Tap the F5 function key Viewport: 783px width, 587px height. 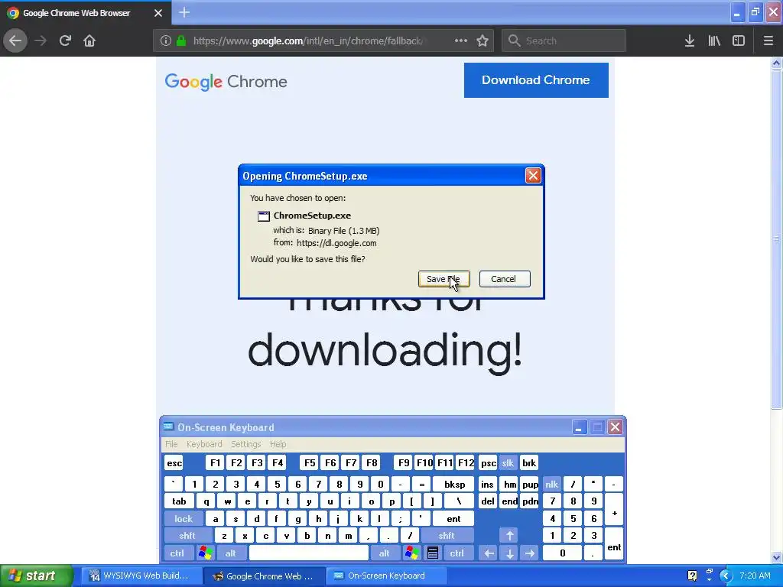[310, 463]
